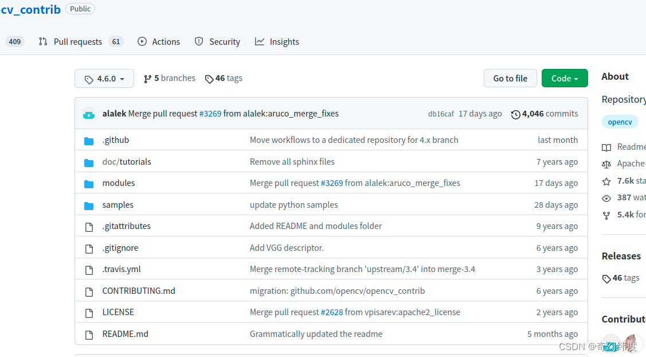
Task: Click the watchers eye icon in About
Action: (x=606, y=198)
